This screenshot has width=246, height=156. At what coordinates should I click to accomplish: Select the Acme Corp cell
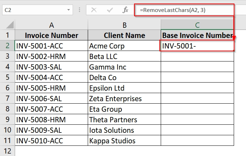pos(125,46)
